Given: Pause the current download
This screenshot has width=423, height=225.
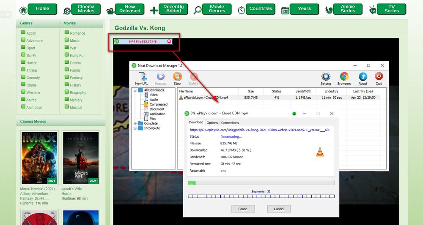Looking at the screenshot, I should [x=243, y=209].
